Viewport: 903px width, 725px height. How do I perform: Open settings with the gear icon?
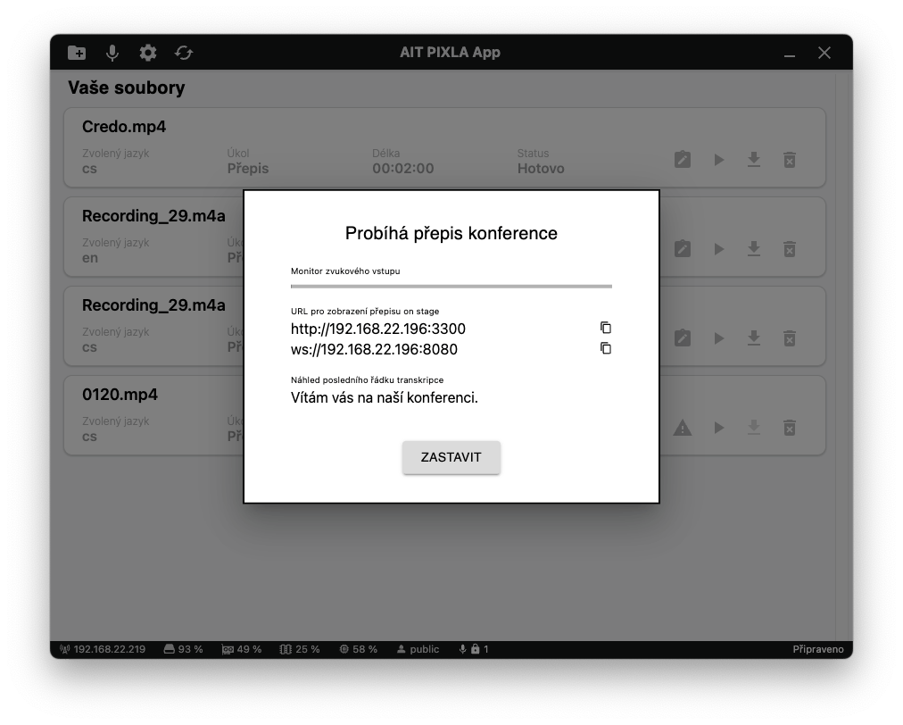click(x=148, y=53)
